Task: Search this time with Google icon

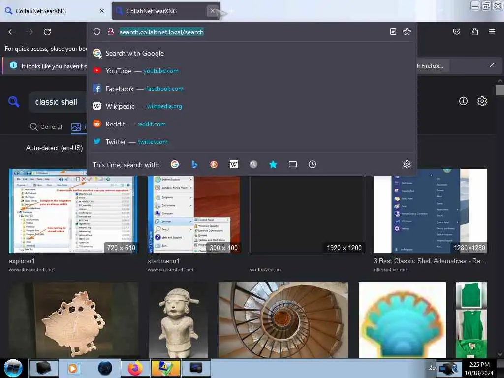Action: [175, 164]
